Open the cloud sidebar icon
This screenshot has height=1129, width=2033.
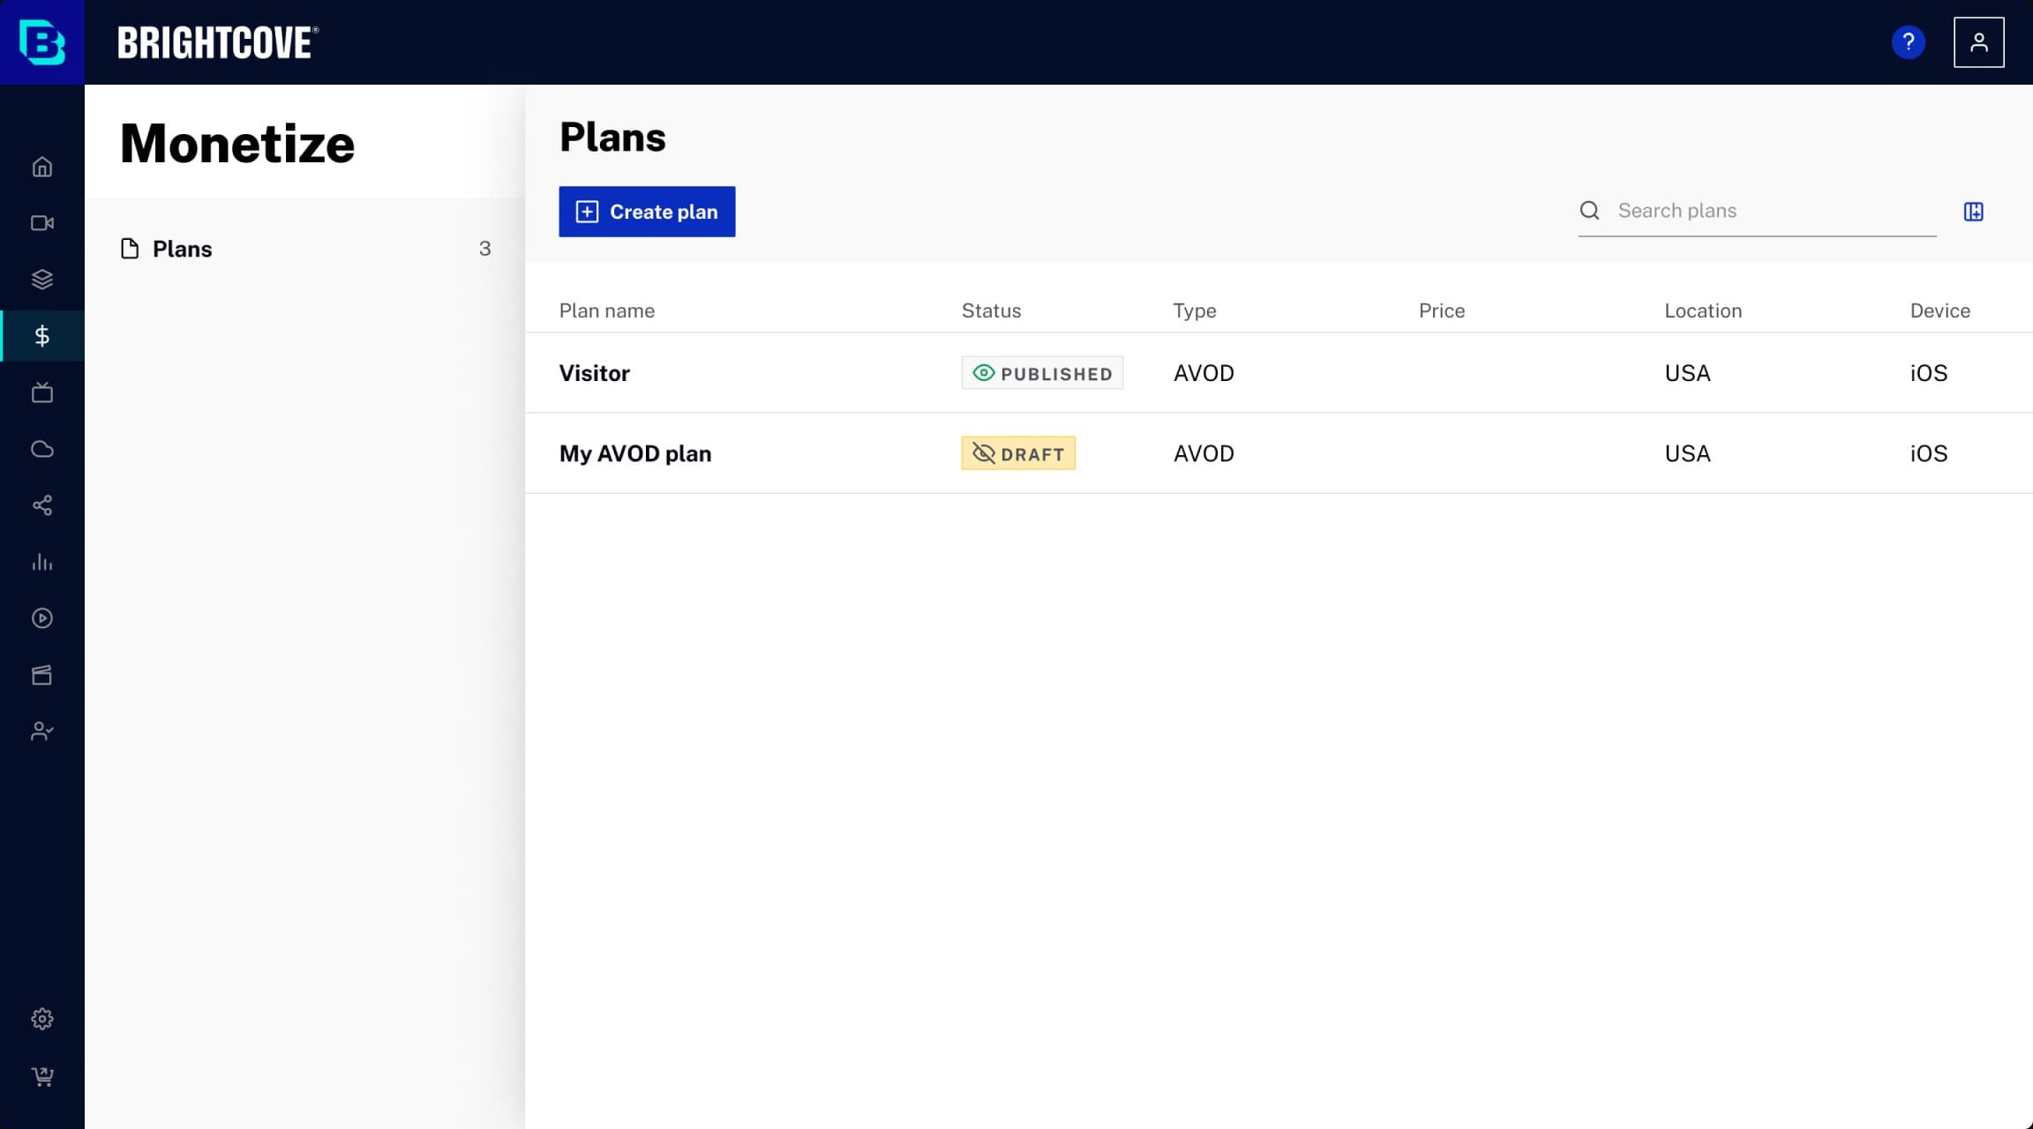coord(42,449)
